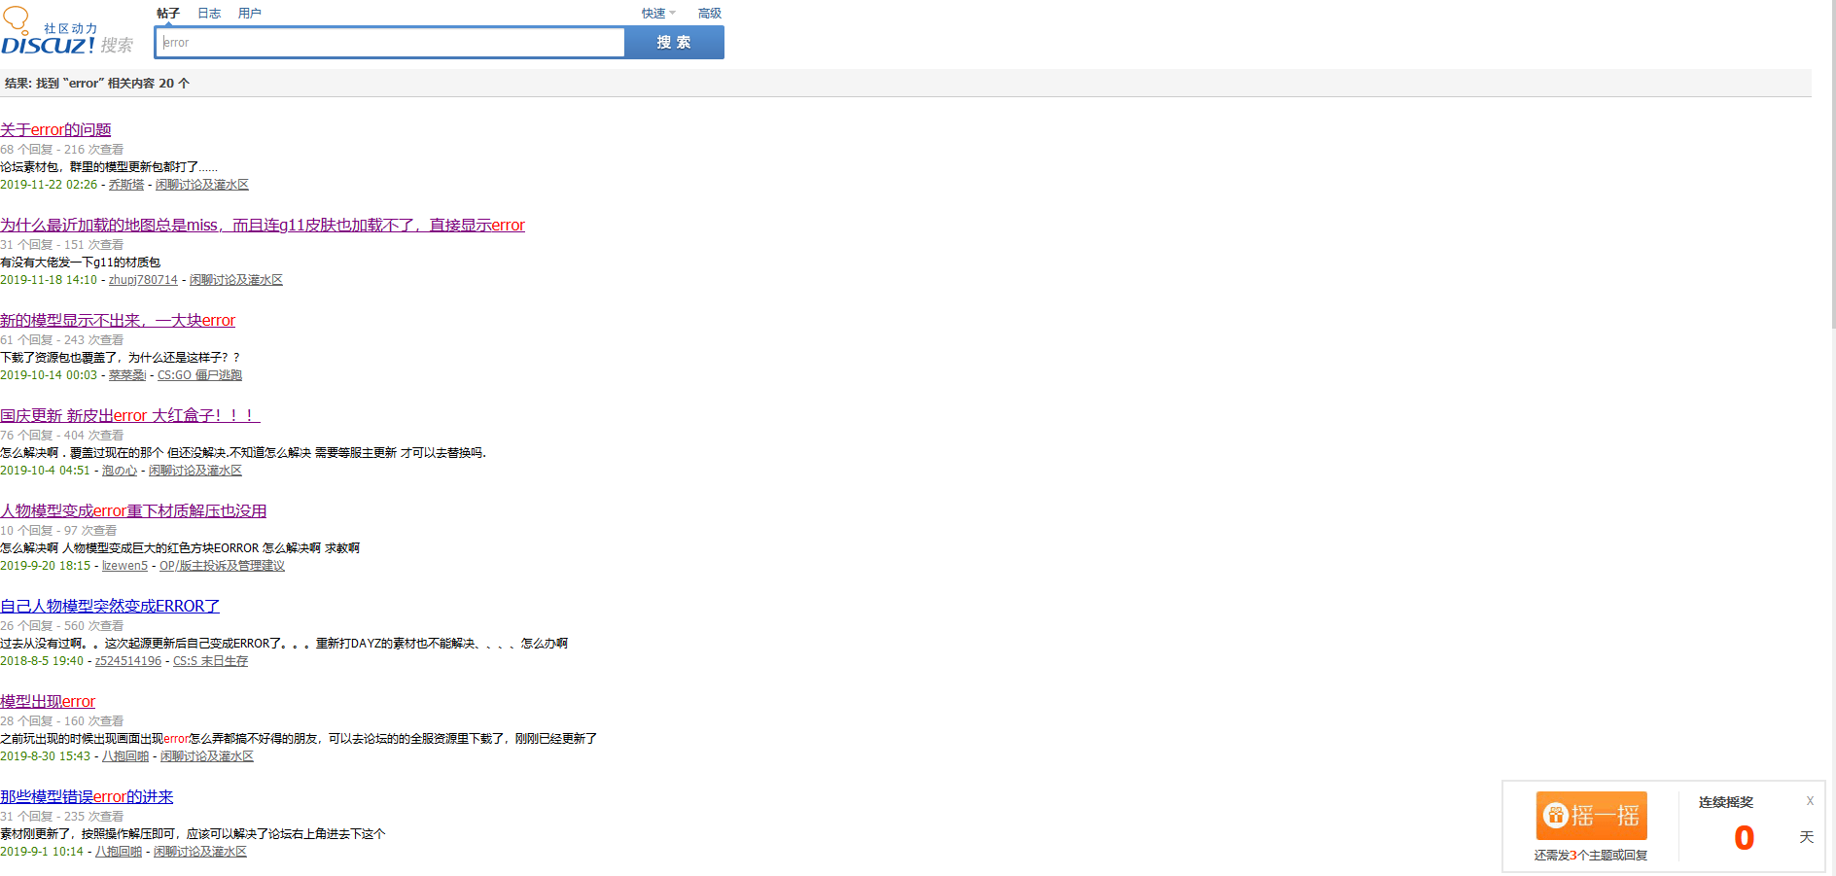Expand the 快速 search mode dropdown
1836x876 pixels.
[x=657, y=14]
